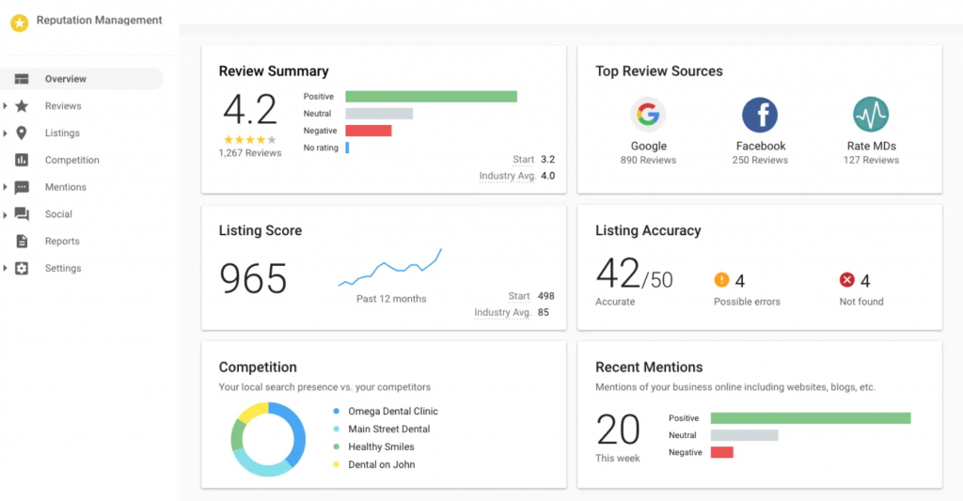963x501 pixels.
Task: Open the Recent Mentions card heading
Action: coord(649,368)
